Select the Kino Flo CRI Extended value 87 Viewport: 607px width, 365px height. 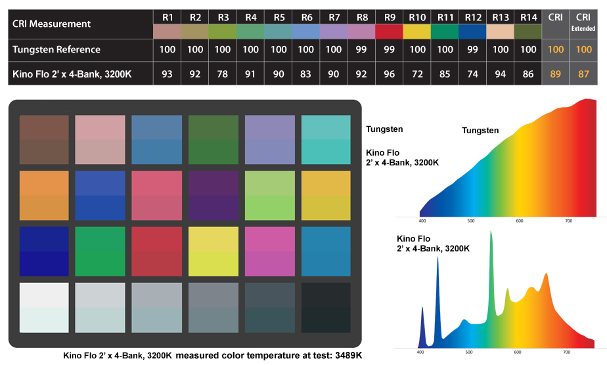click(583, 74)
